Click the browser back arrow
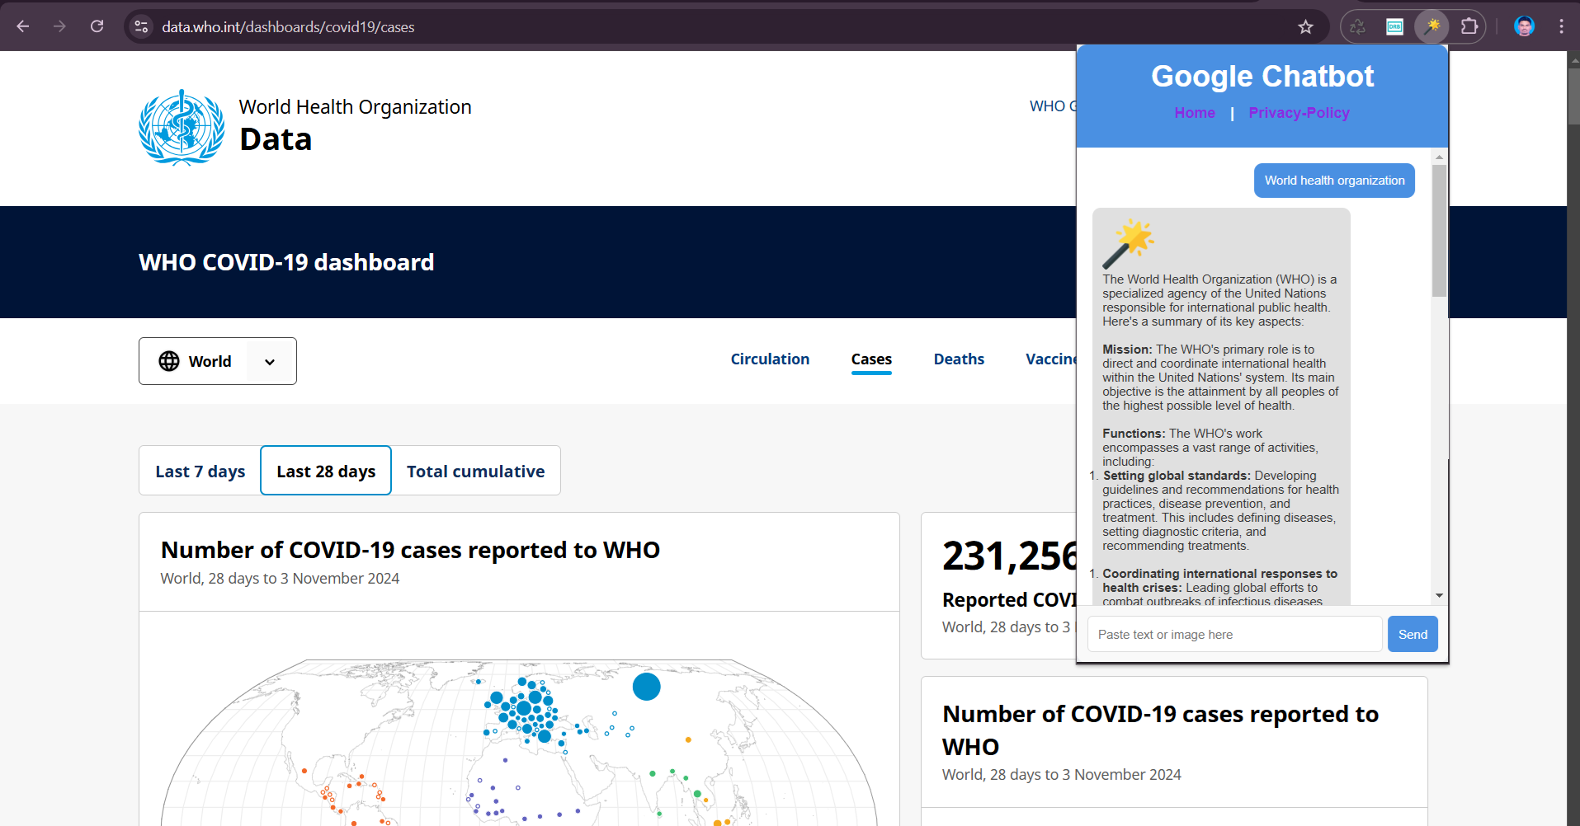Viewport: 1580px width, 826px height. pos(23,26)
